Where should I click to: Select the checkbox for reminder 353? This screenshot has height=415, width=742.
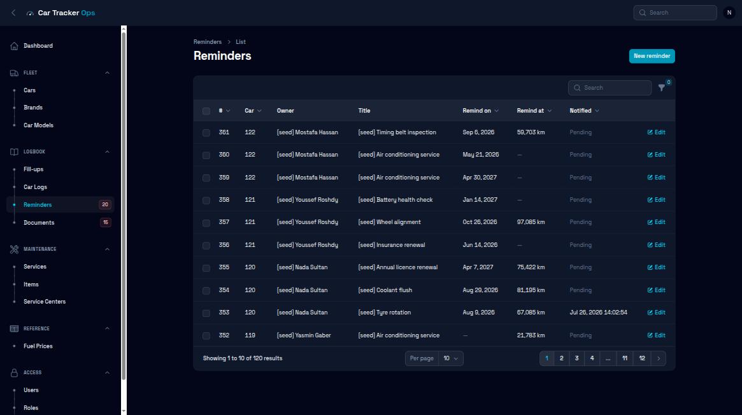tap(206, 313)
